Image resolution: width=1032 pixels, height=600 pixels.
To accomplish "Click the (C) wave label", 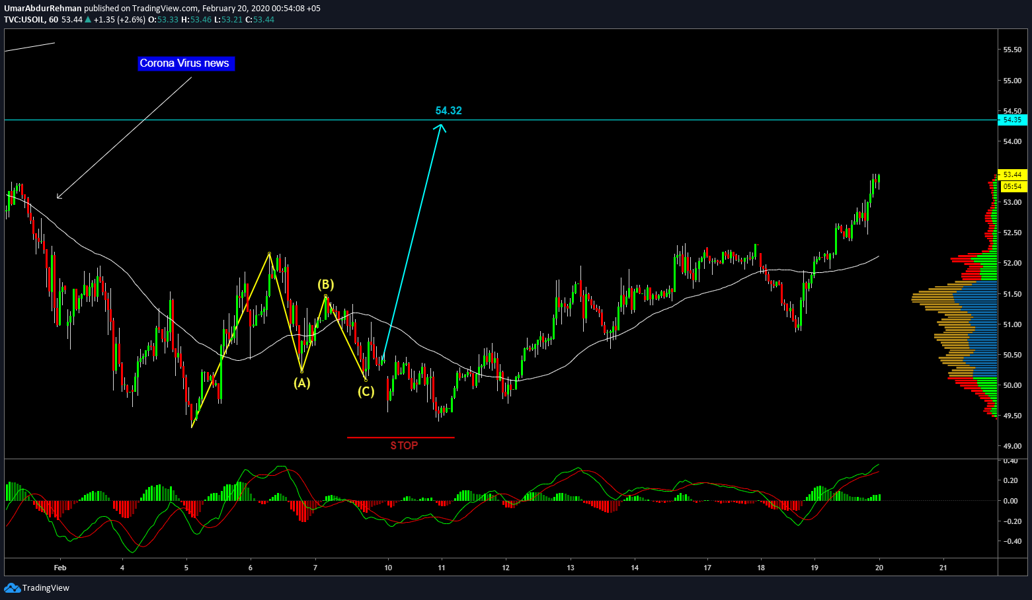I will point(366,391).
